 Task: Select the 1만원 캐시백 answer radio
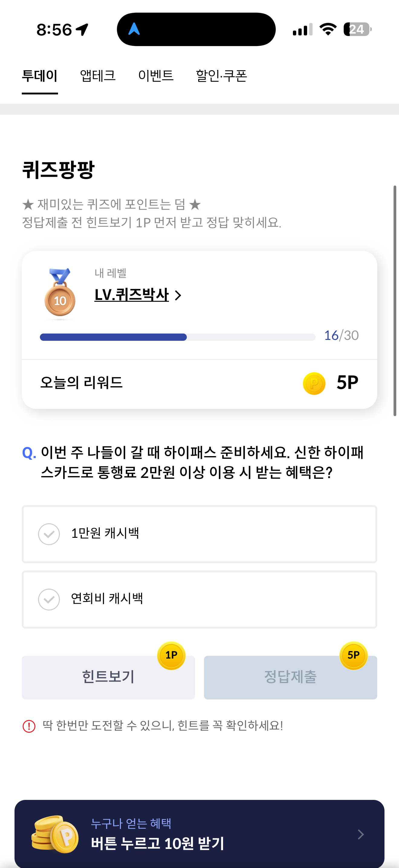49,534
